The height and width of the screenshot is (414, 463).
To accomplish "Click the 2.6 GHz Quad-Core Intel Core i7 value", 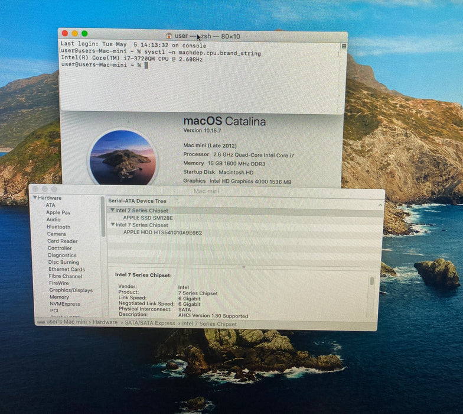I will [254, 155].
